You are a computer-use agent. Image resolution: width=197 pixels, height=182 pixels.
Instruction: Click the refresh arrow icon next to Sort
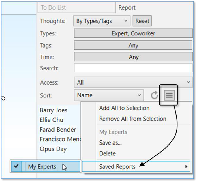point(155,95)
